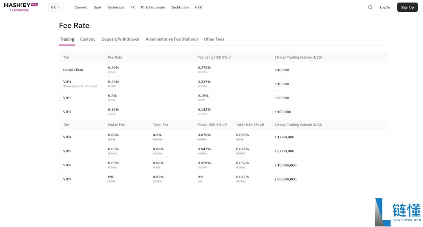
Task: Click the '≥ 100,000' volume for VIP3
Action: pyautogui.click(x=283, y=112)
